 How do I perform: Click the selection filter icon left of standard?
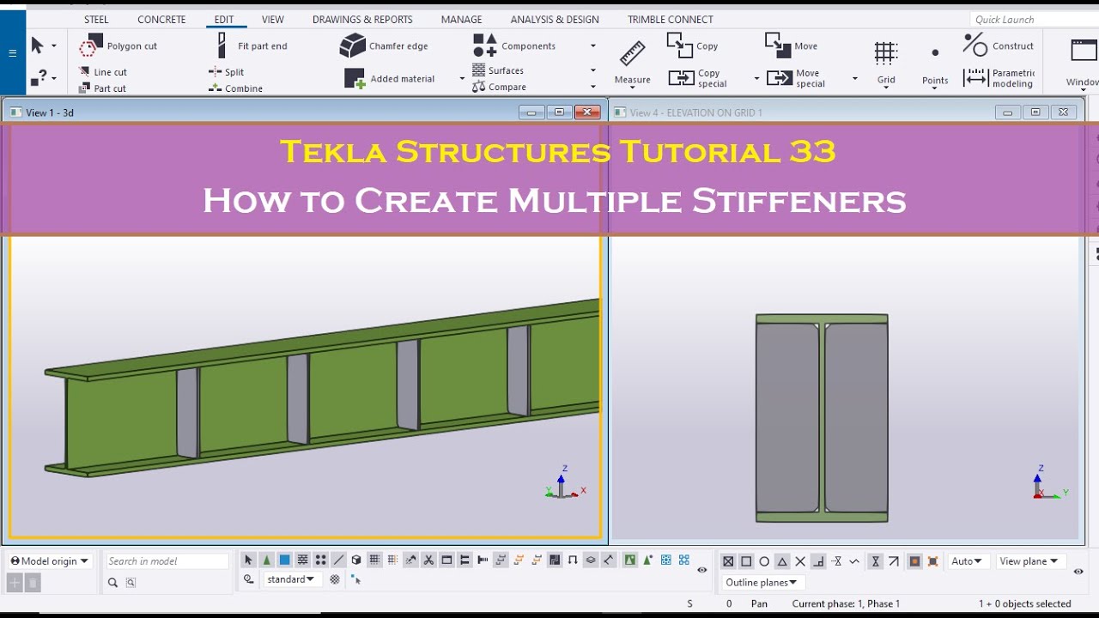pyautogui.click(x=248, y=579)
